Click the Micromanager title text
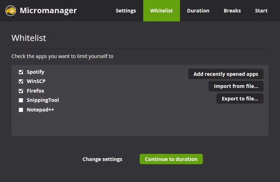 pos(48,11)
